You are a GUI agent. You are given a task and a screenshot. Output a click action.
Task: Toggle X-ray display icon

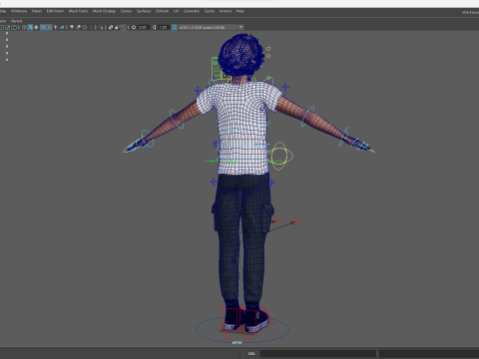pos(111,27)
